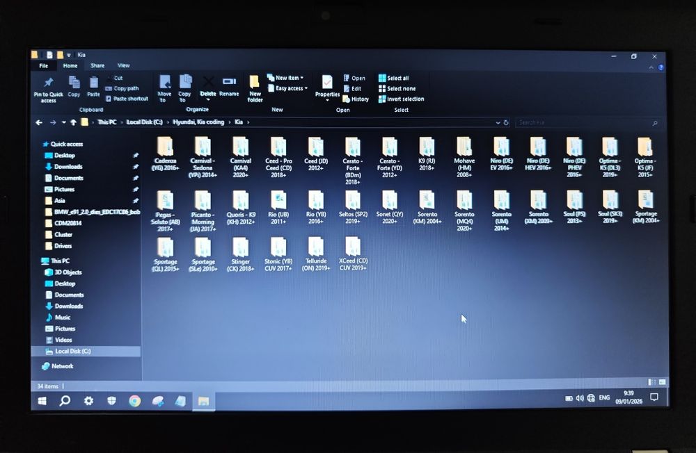The image size is (696, 453).
Task: Click Paste shortcut in ribbon
Action: 127,99
